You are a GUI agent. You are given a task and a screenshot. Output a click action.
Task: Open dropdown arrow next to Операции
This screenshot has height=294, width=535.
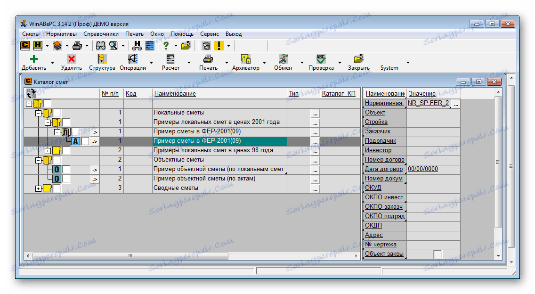pos(151,63)
